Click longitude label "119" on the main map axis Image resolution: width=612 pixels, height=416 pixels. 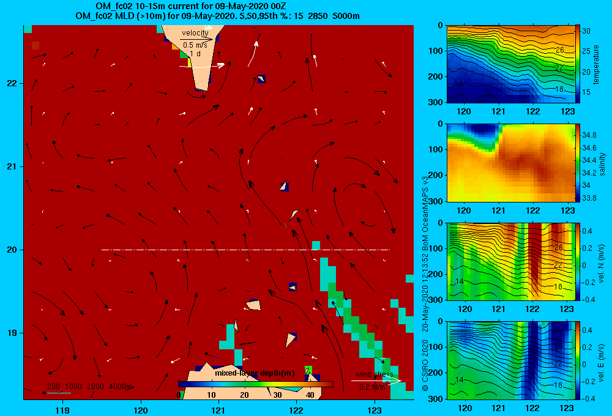tap(62, 410)
